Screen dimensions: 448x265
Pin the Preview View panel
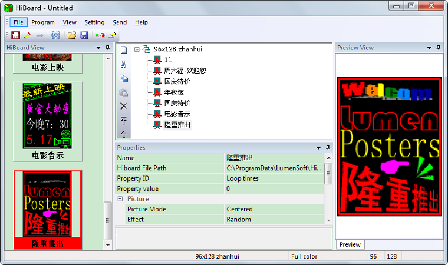[439, 48]
